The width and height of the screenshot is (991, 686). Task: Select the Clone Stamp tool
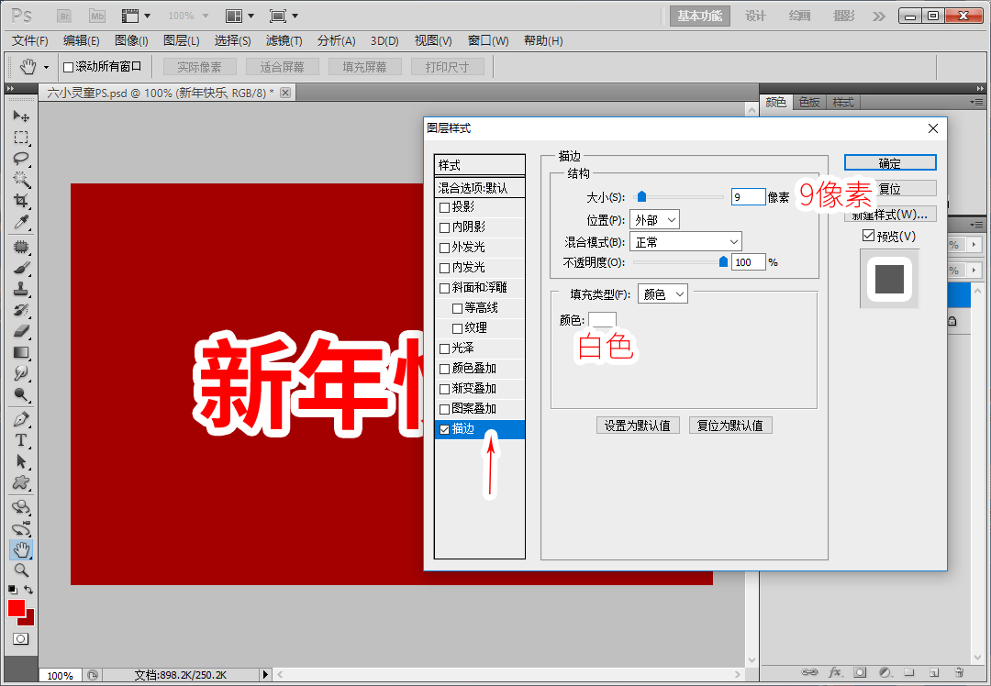pos(21,289)
